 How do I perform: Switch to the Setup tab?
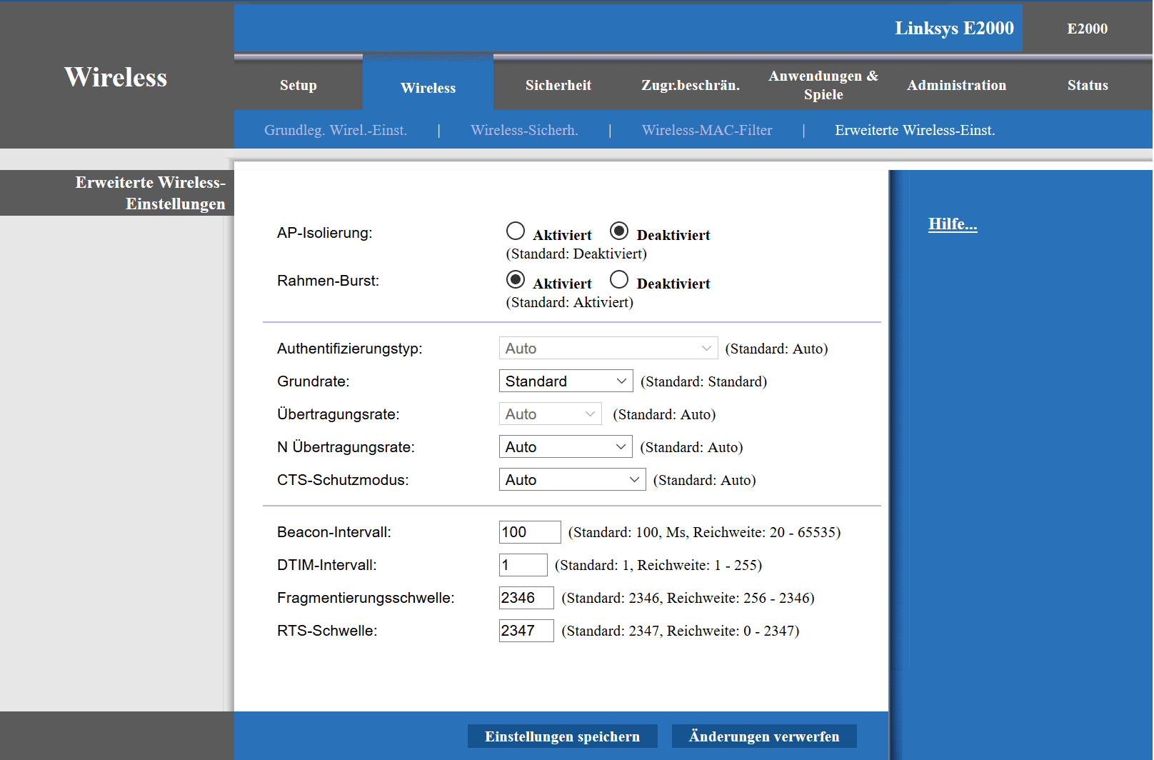298,85
